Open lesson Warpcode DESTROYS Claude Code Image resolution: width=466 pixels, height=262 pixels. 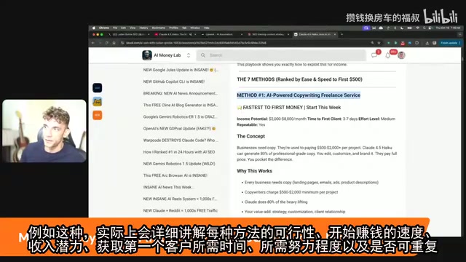pos(181,140)
